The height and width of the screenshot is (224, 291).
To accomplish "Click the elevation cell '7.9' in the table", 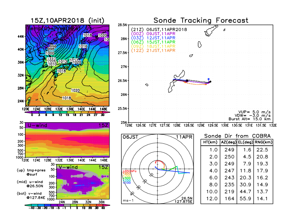I will point(247,164).
